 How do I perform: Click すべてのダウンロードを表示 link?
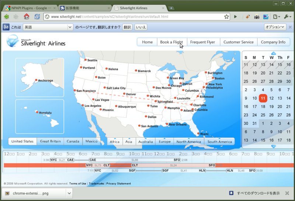click(258, 193)
